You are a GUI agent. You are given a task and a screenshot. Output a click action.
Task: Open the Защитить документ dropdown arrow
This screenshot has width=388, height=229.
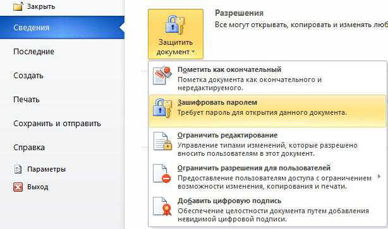193,52
